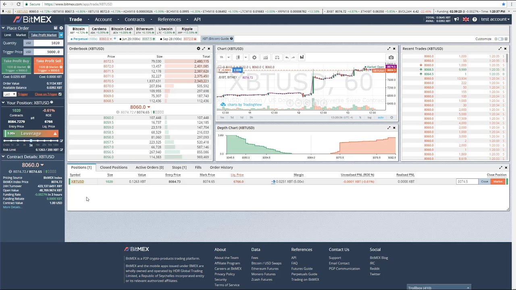Viewport: 516px width, 290px height.
Task: Click Take Profit Sell button
Action: 48,66
